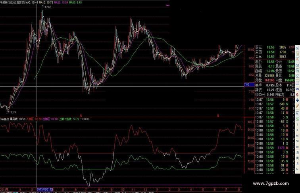Switch to 5-minute period
The height and width of the screenshot is (193, 300).
(x=297, y=130)
